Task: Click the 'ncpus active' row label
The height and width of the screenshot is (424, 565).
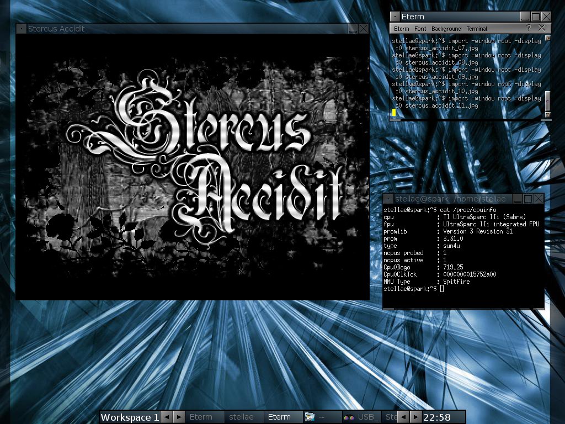Action: (403, 261)
